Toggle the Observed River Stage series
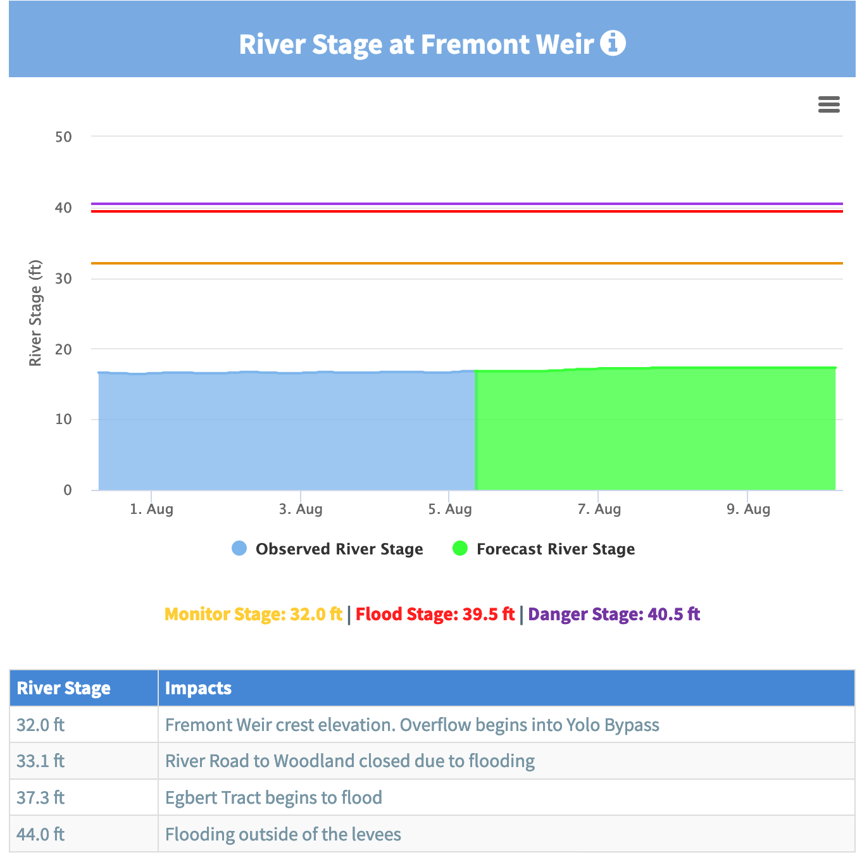Image resolution: width=862 pixels, height=862 pixels. (x=339, y=549)
